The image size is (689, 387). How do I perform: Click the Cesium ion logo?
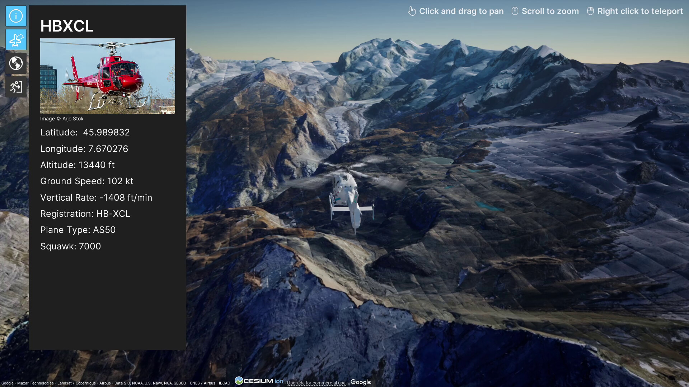(x=259, y=381)
